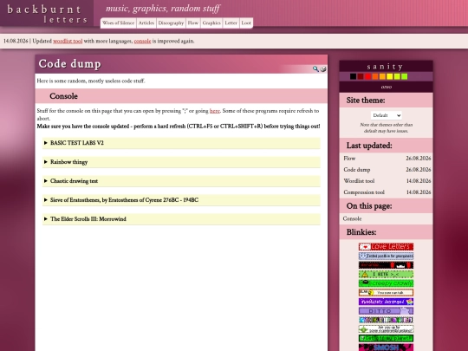Open the Woes of Silence tab
The width and height of the screenshot is (468, 351).
point(118,23)
